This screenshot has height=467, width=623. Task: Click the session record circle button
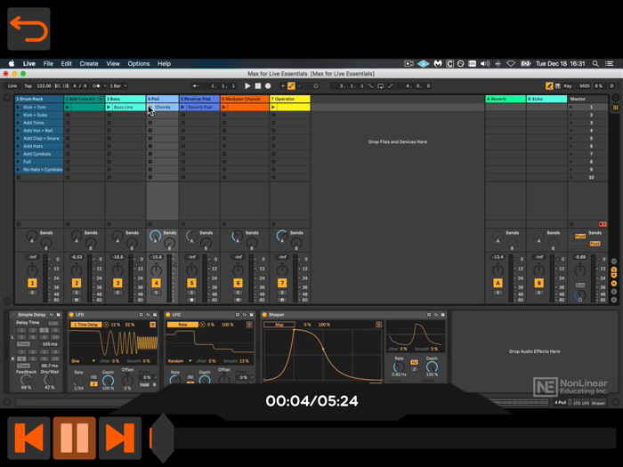(x=316, y=85)
